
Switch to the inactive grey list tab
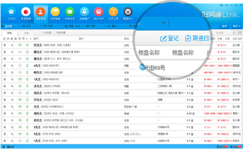[x=26, y=33]
